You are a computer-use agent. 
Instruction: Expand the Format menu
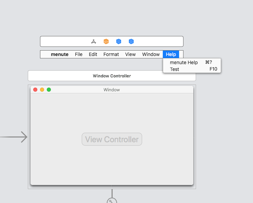pyautogui.click(x=111, y=54)
